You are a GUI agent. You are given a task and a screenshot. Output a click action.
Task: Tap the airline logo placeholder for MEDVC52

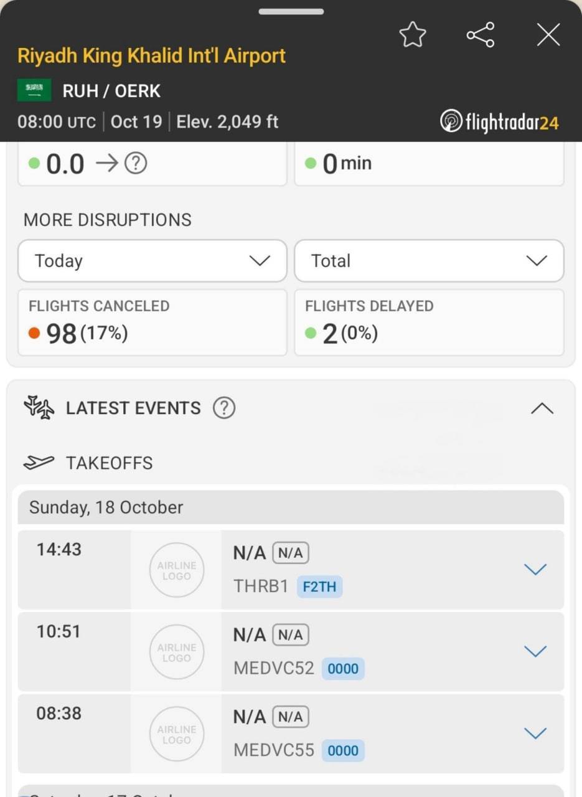click(x=177, y=652)
